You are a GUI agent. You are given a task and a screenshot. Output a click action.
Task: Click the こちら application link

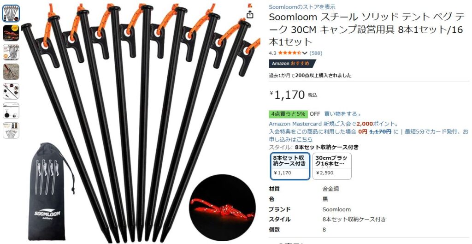[304, 139]
